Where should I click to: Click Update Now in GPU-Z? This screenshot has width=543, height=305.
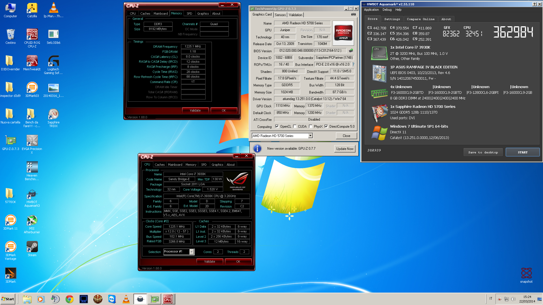[x=345, y=149]
